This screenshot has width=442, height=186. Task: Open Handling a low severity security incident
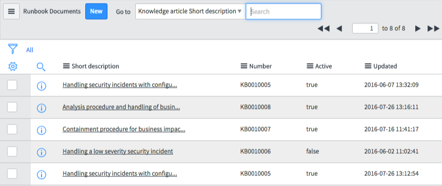pos(118,151)
